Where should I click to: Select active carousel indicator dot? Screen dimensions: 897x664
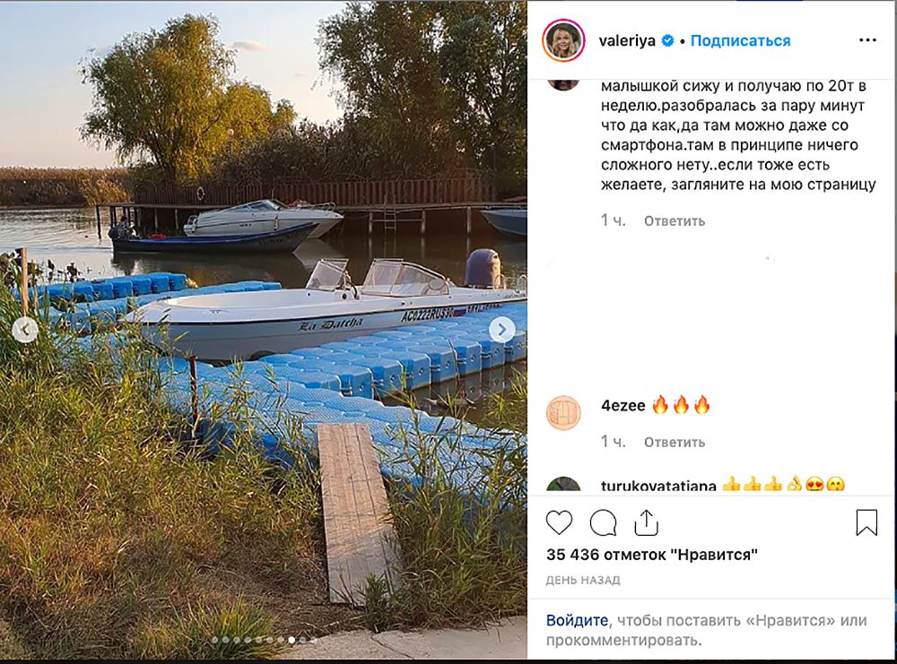[292, 640]
